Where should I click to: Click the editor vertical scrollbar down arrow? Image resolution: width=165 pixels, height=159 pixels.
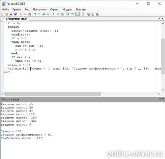163,90
